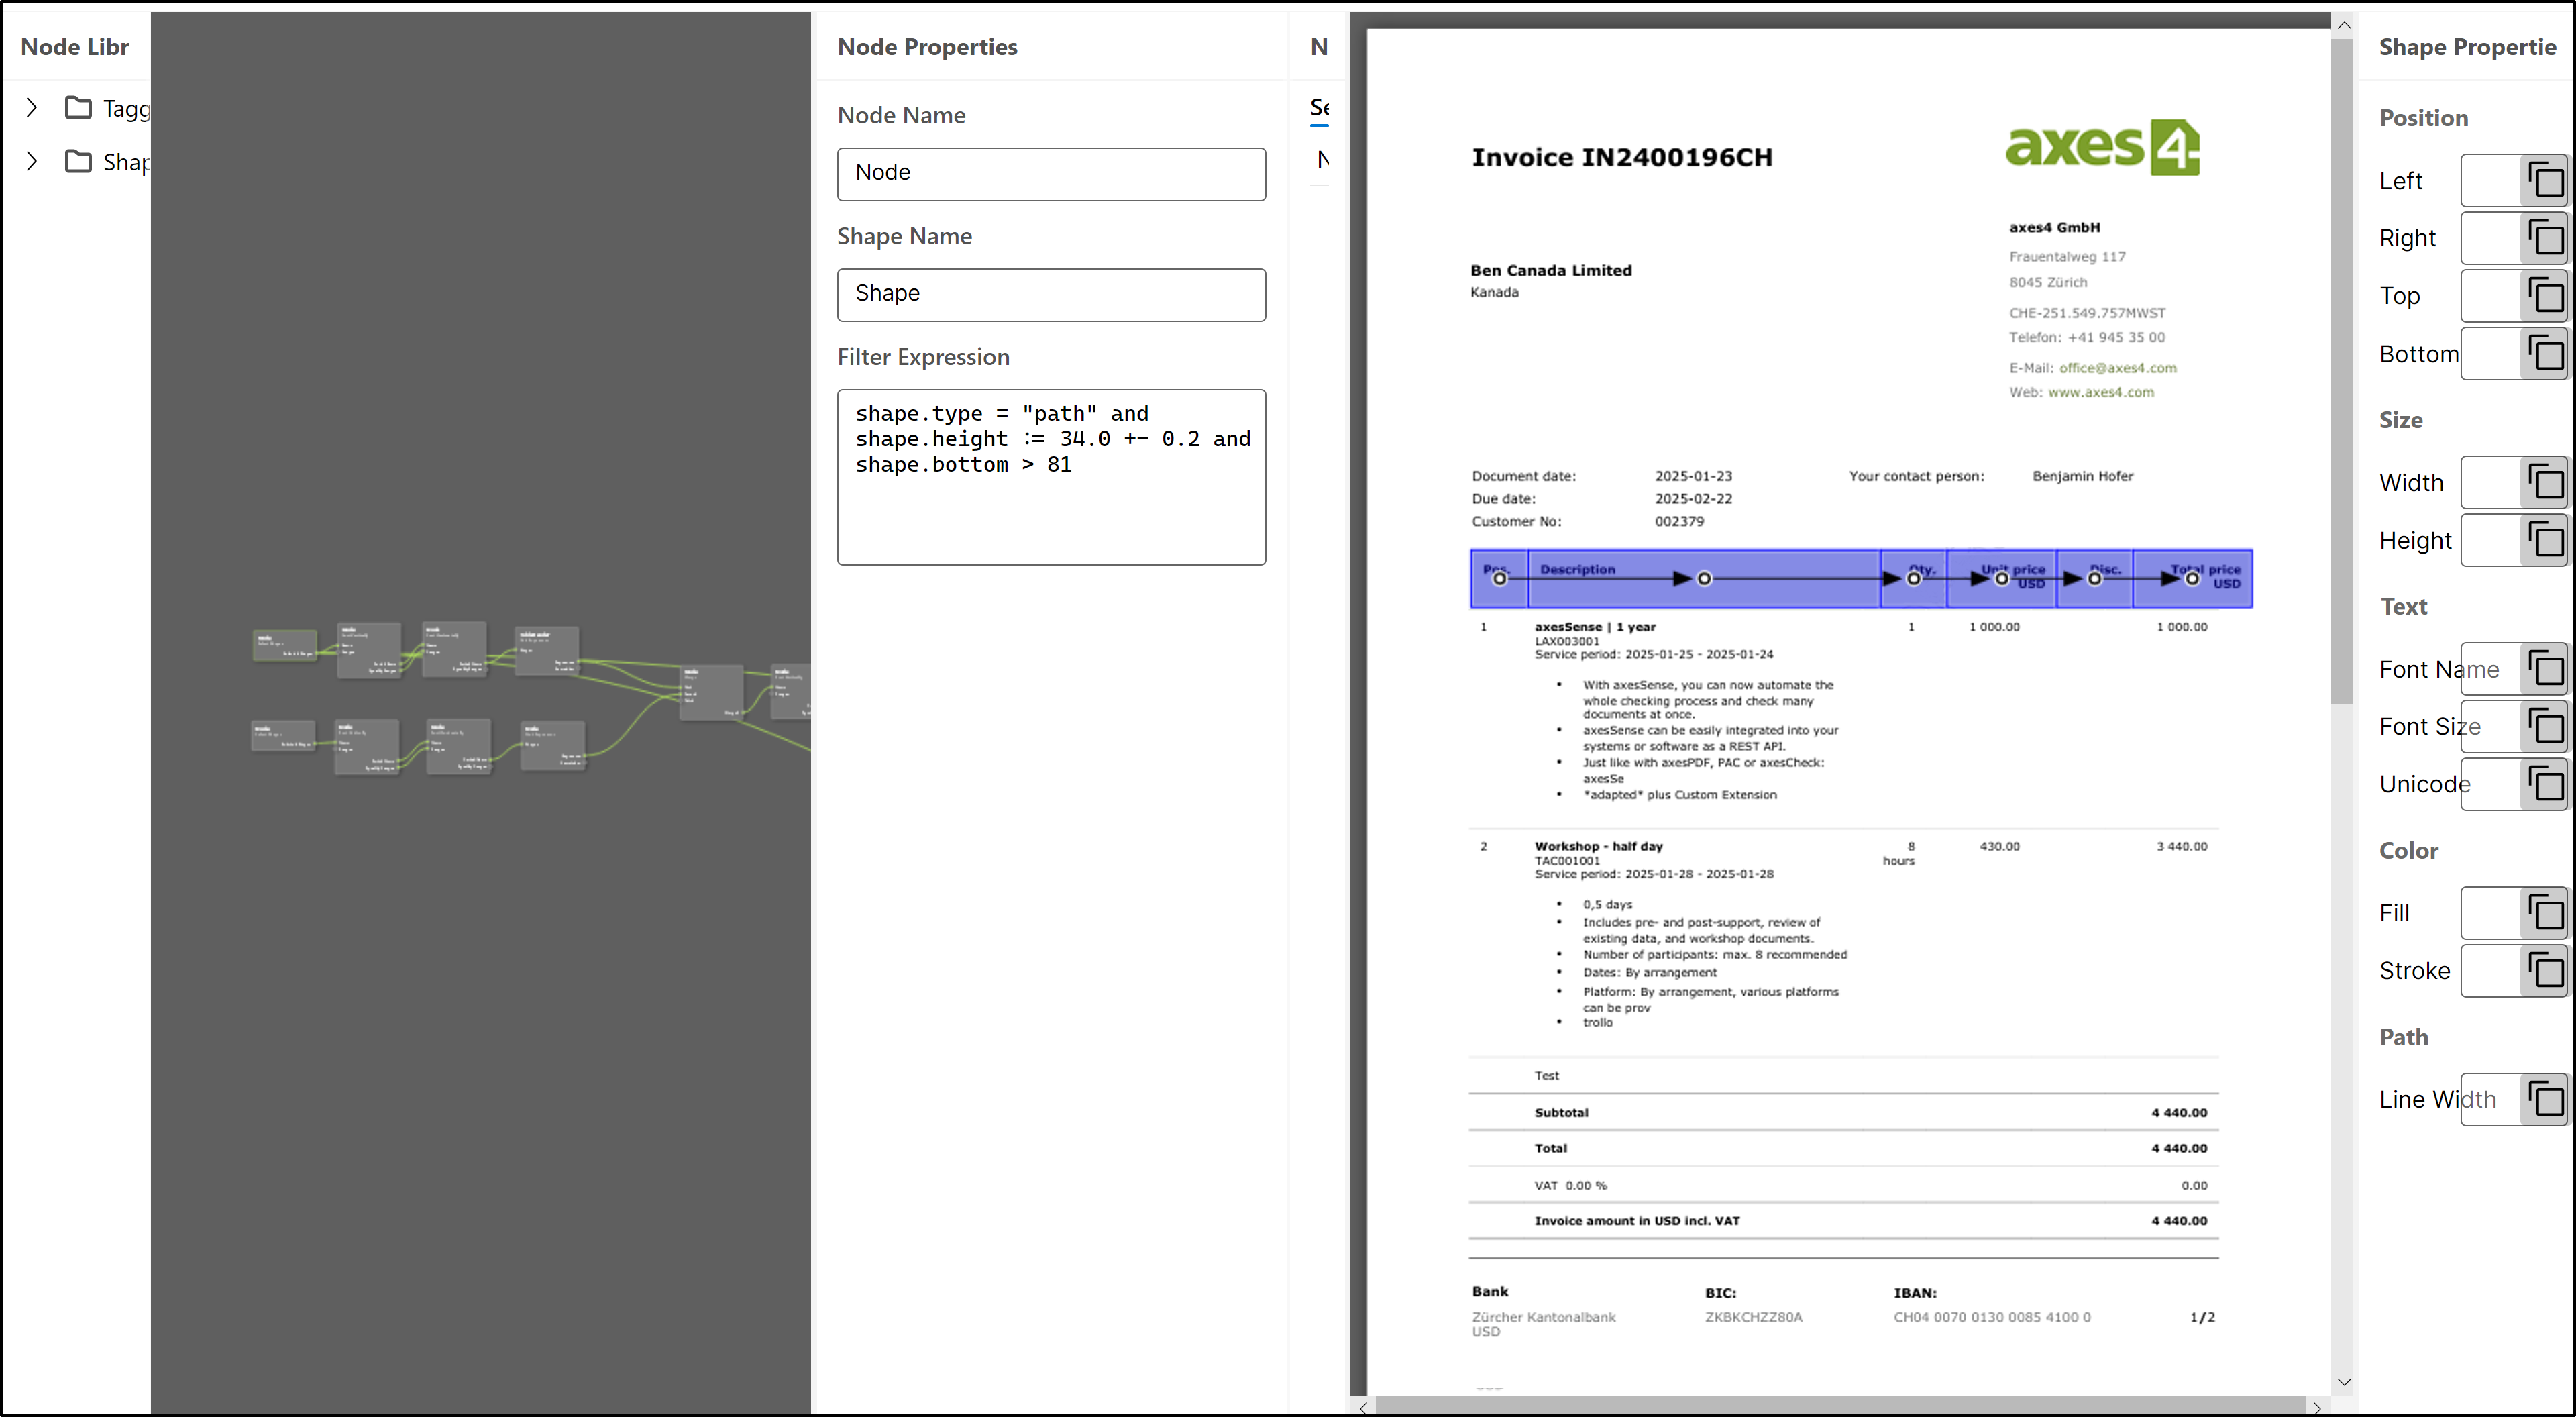
Task: Click the Shape Name input field
Action: point(1051,295)
